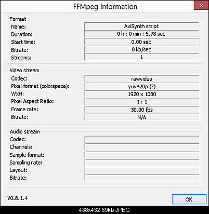Click the empty audio Layout field
Viewport: 209px width, 214px height.
point(142,170)
